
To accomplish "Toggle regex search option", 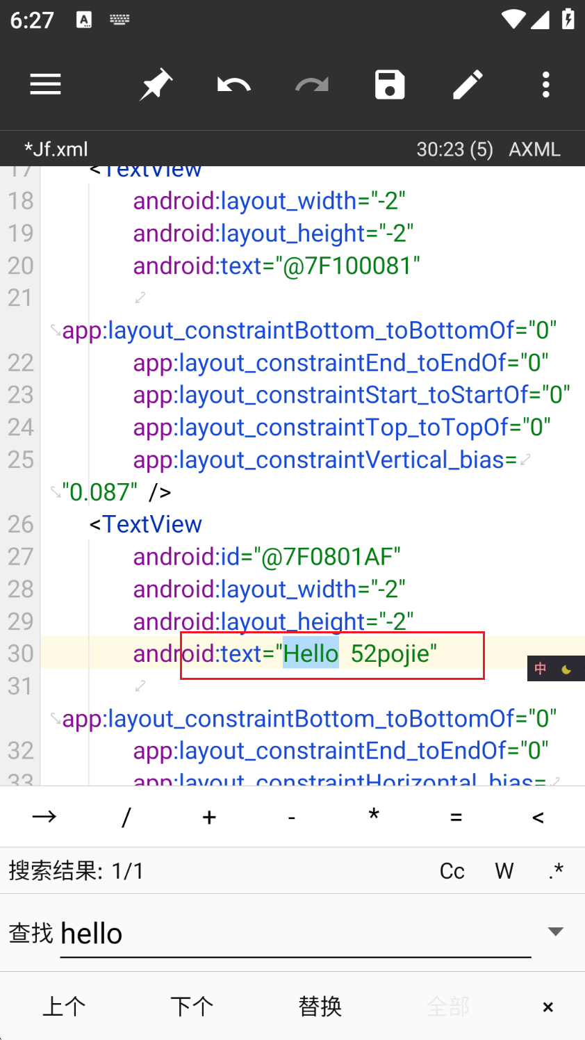I will point(556,871).
